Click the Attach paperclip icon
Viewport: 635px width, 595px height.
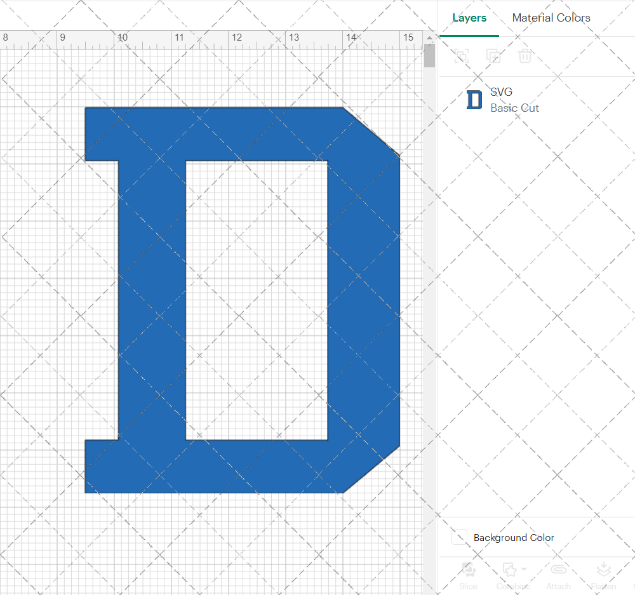[x=558, y=570]
